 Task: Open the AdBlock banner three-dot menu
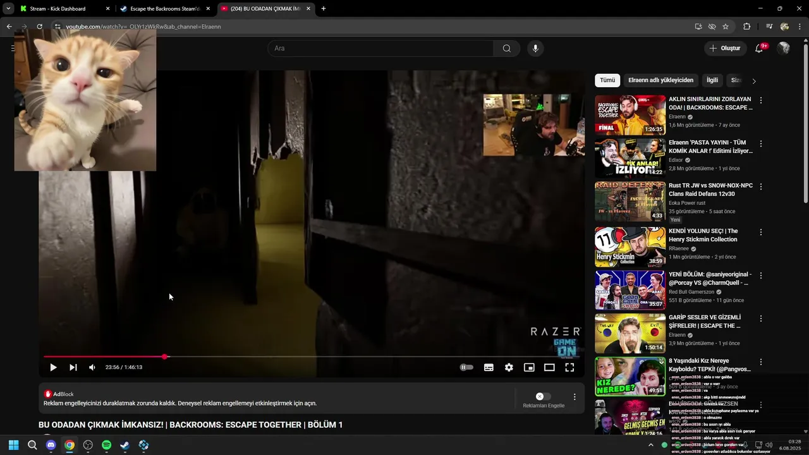pyautogui.click(x=575, y=397)
